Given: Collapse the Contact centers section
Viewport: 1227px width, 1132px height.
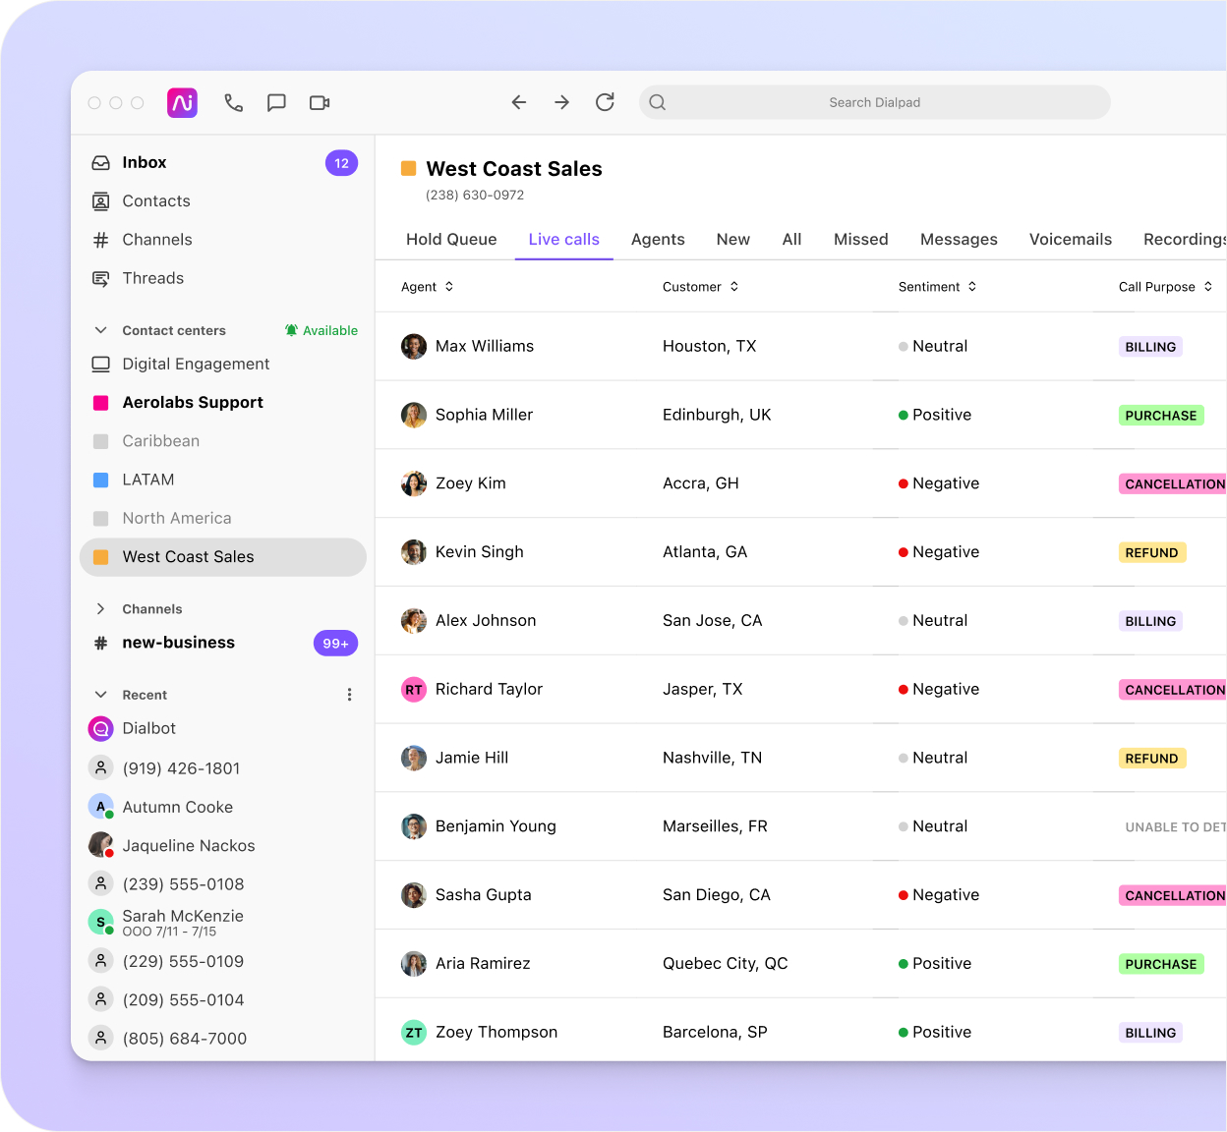Looking at the screenshot, I should tap(99, 330).
